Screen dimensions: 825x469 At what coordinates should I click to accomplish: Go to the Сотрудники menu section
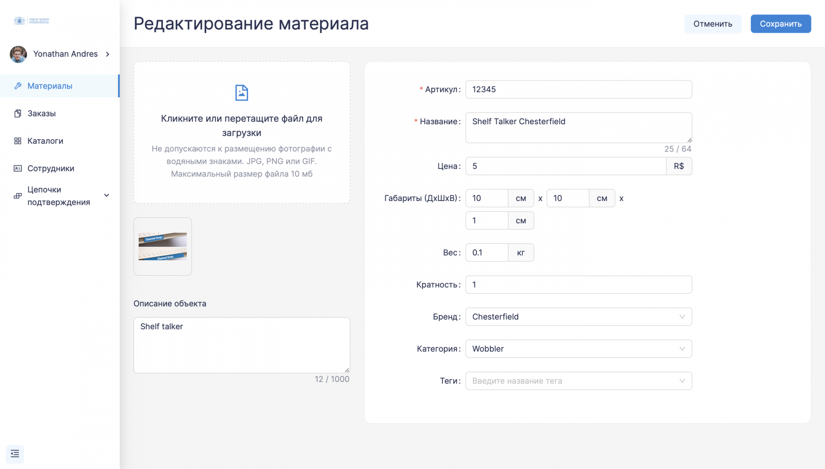(x=51, y=169)
